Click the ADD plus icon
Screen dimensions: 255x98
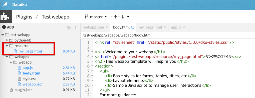4,27
